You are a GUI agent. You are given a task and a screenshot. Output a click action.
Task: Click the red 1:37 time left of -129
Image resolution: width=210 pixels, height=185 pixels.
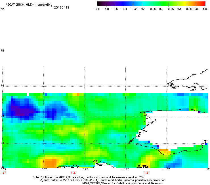tap(74, 173)
